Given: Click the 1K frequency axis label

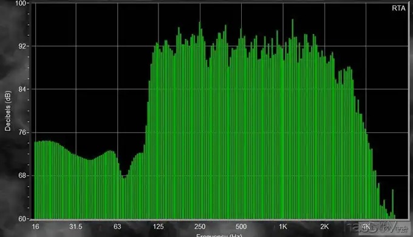Looking at the screenshot, I should click(282, 227).
